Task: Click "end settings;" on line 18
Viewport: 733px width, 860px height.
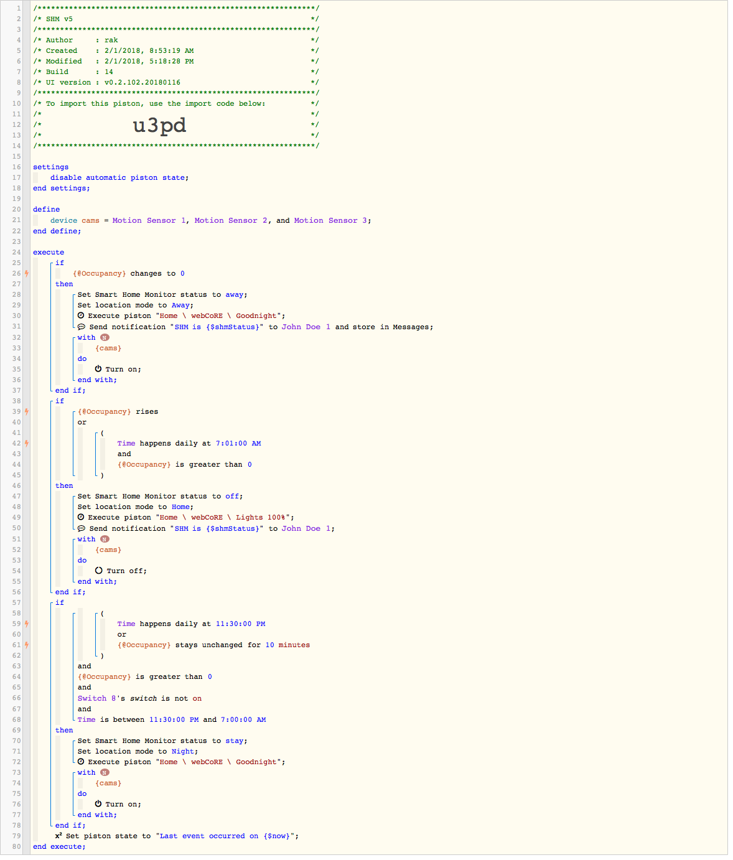Action: point(62,188)
